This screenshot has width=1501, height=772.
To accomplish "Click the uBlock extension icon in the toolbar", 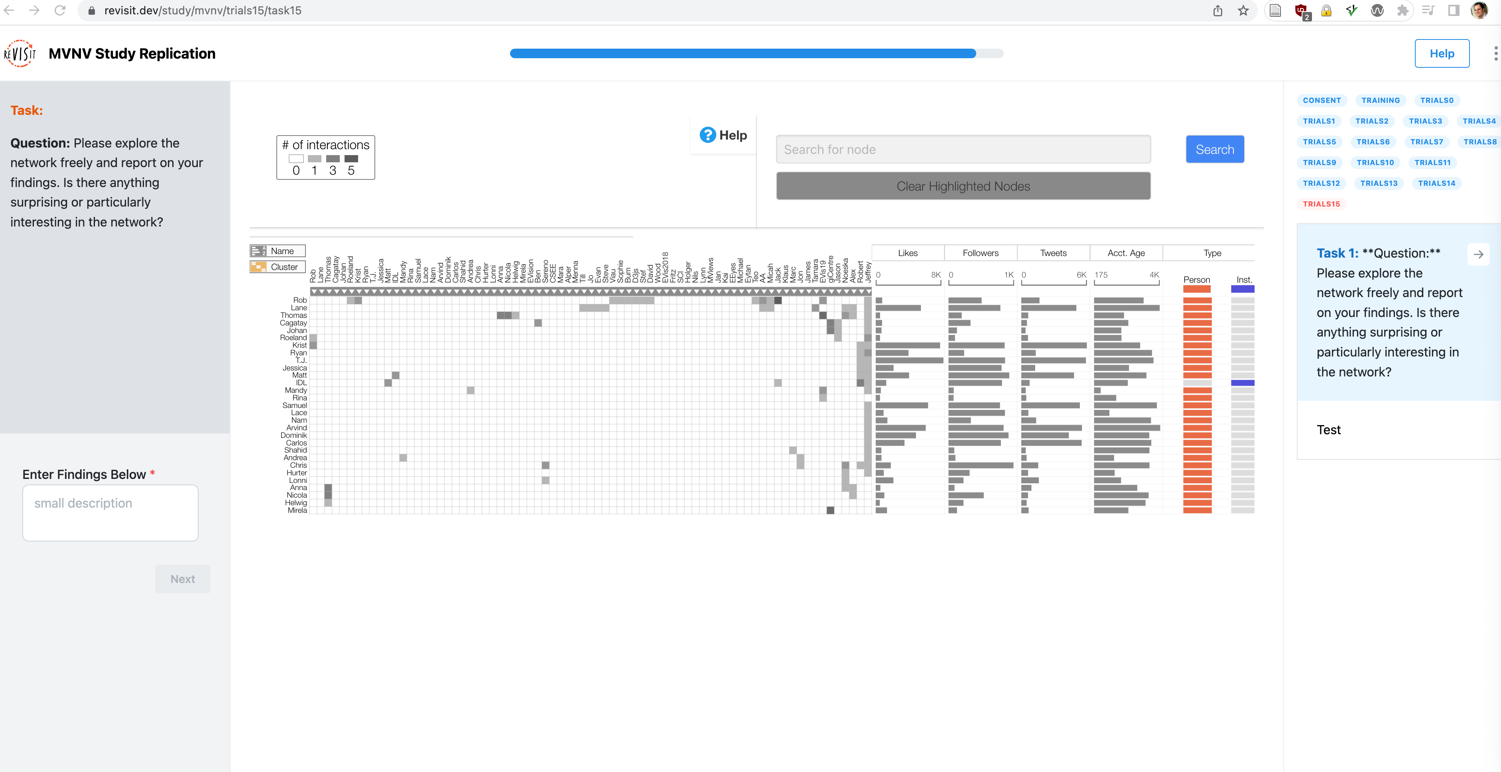I will (x=1300, y=10).
